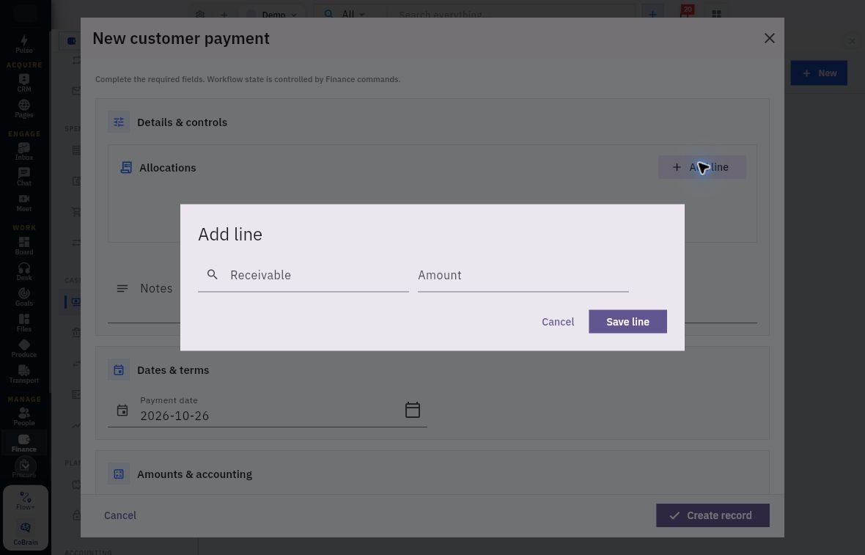The height and width of the screenshot is (555, 865).
Task: Open the Desk module
Action: tap(23, 271)
